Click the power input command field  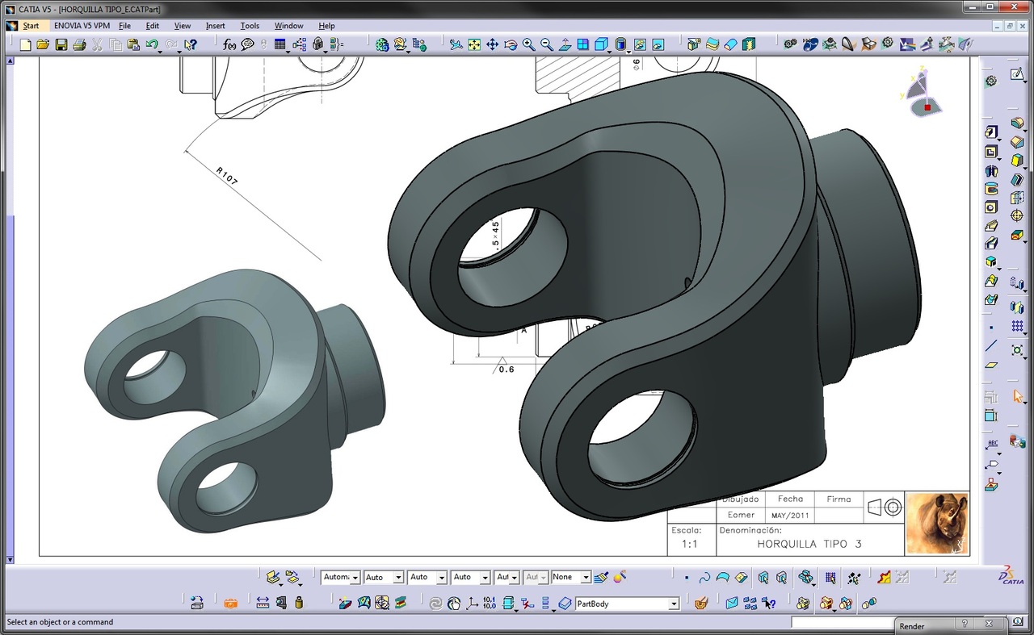(843, 622)
